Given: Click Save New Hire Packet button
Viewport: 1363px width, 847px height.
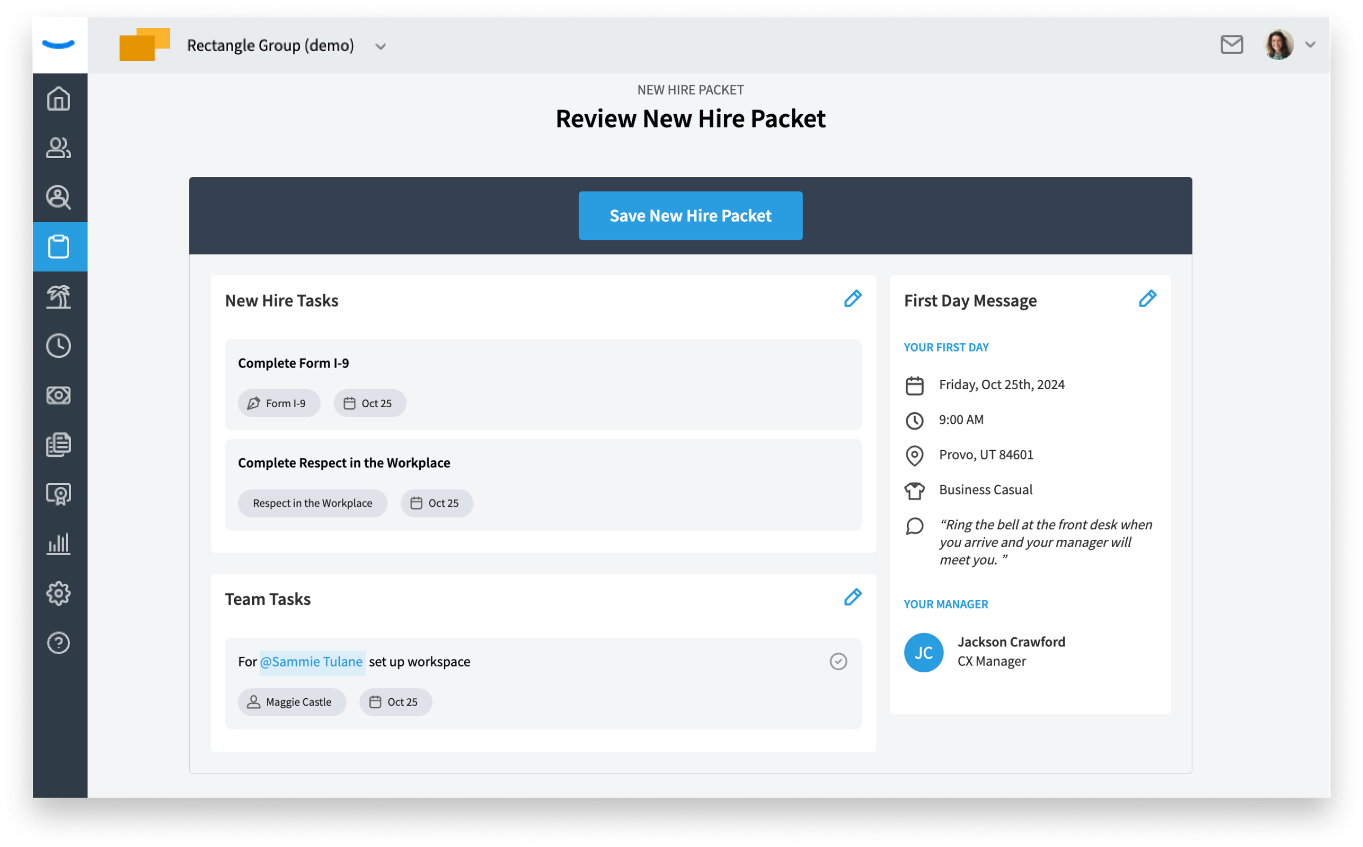Looking at the screenshot, I should (x=690, y=216).
